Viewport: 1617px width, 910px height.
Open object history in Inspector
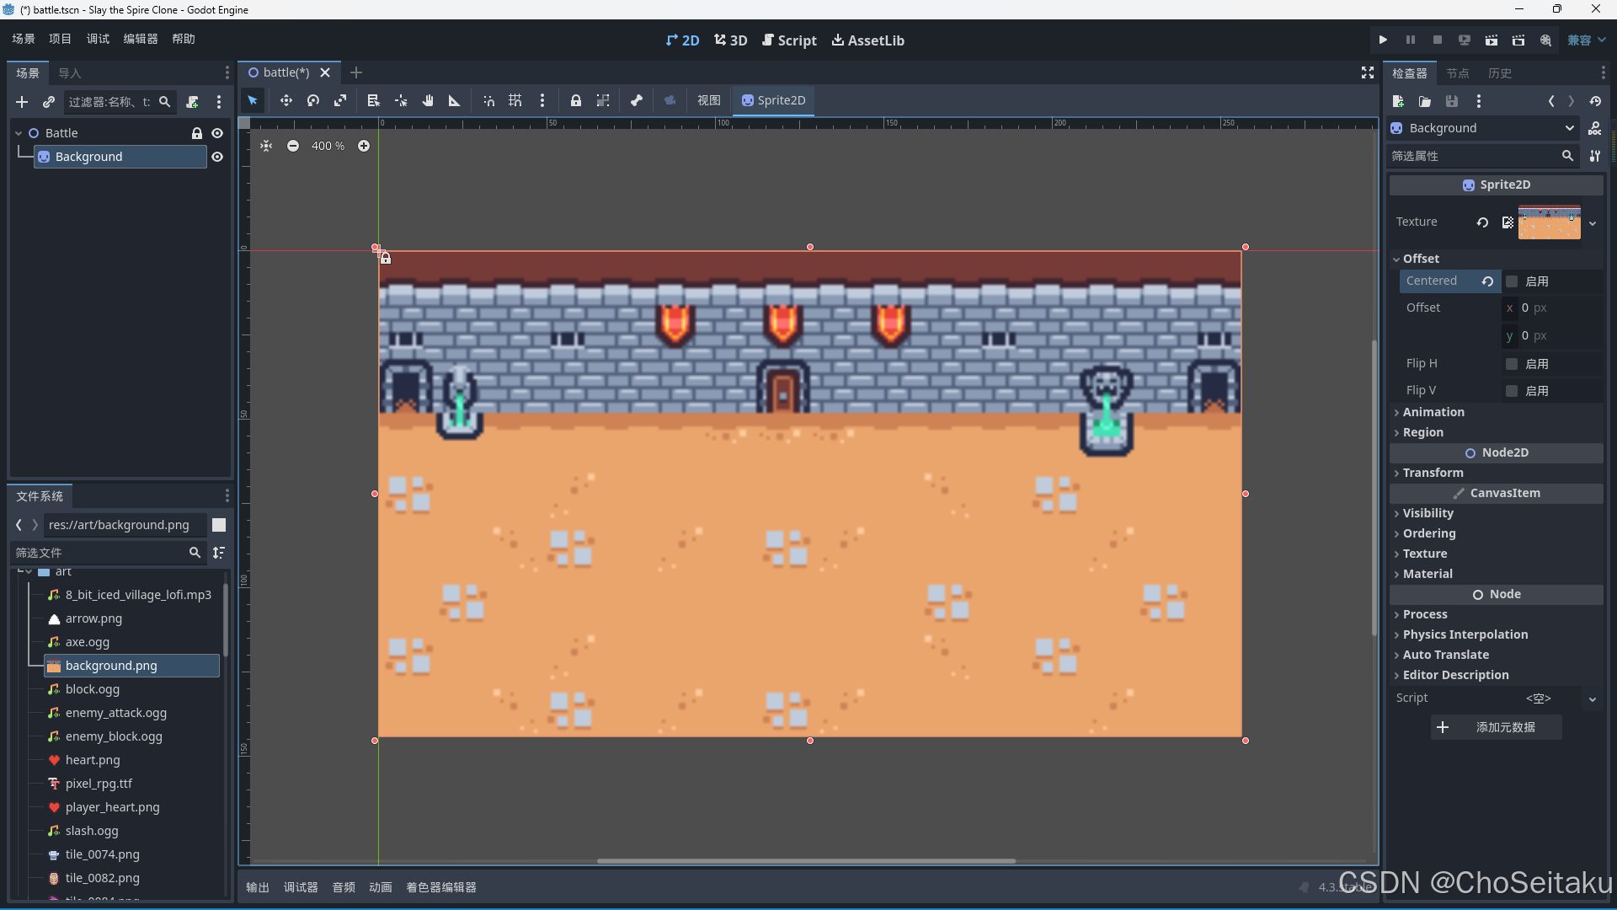pyautogui.click(x=1595, y=101)
